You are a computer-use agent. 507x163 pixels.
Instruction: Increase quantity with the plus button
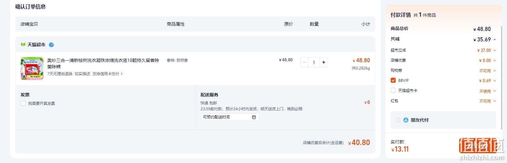pyautogui.click(x=323, y=62)
